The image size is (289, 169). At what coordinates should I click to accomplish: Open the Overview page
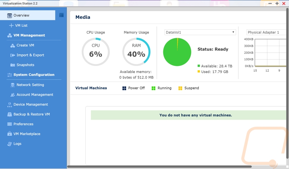coord(28,15)
